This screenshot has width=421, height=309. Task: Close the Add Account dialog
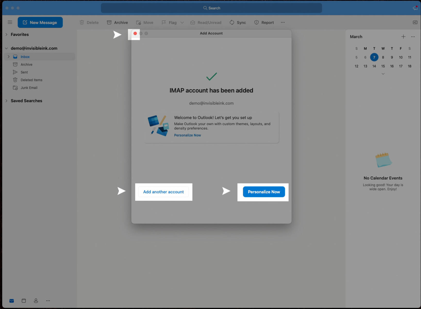pyautogui.click(x=135, y=33)
